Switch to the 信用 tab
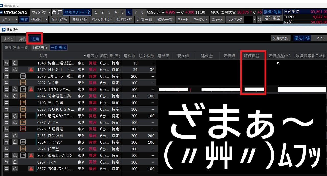 coord(35,39)
